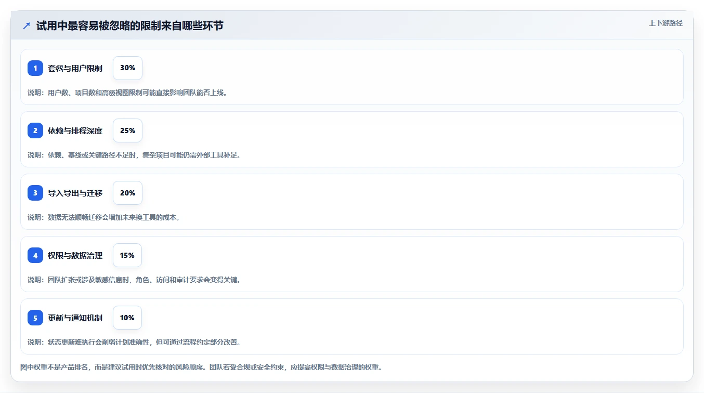Click the number 5 badge for 更新与通知机制
The image size is (704, 393).
35,318
